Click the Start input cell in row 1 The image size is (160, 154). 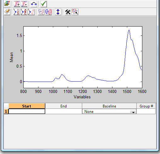click(27, 111)
